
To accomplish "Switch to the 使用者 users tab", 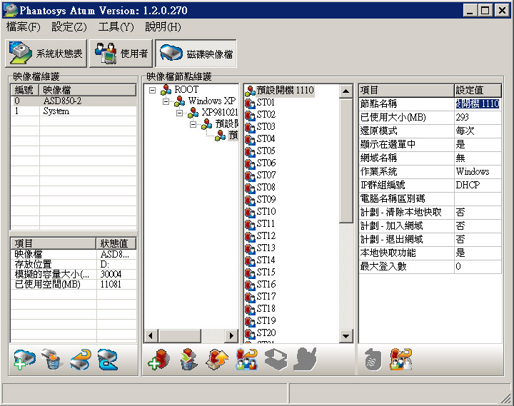I will [121, 54].
